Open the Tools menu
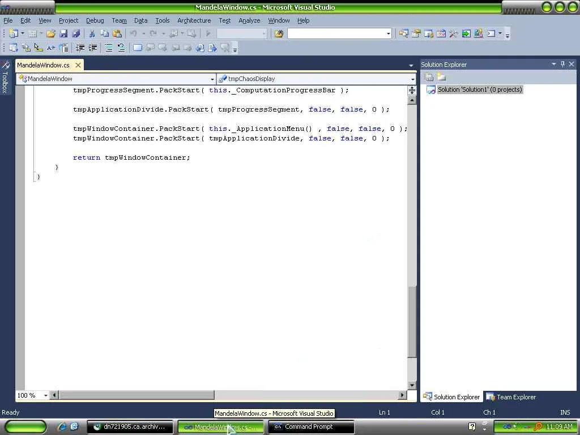Viewport: 580px width, 435px height. coord(163,20)
